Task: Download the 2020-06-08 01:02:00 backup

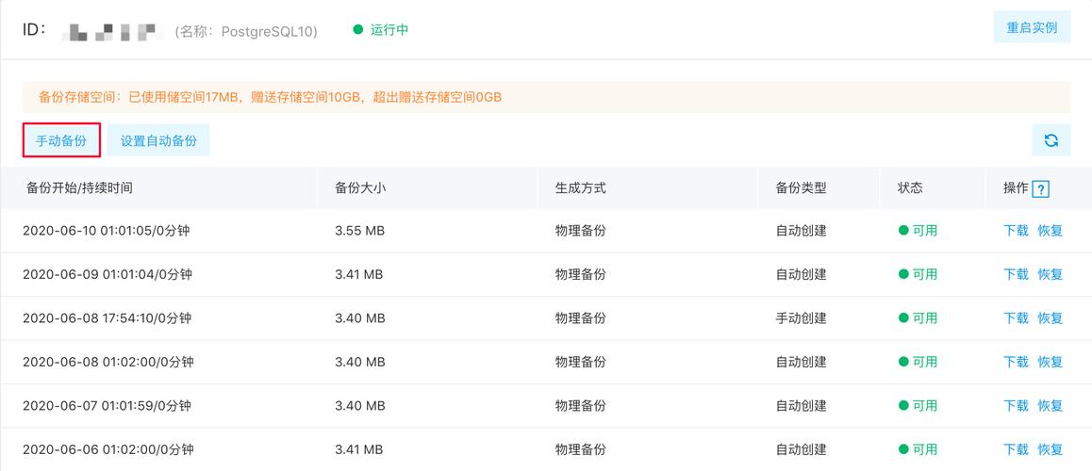Action: pos(1016,362)
